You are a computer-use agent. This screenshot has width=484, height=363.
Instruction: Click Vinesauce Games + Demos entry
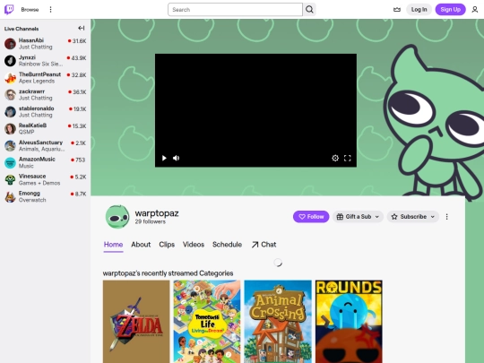pos(46,179)
